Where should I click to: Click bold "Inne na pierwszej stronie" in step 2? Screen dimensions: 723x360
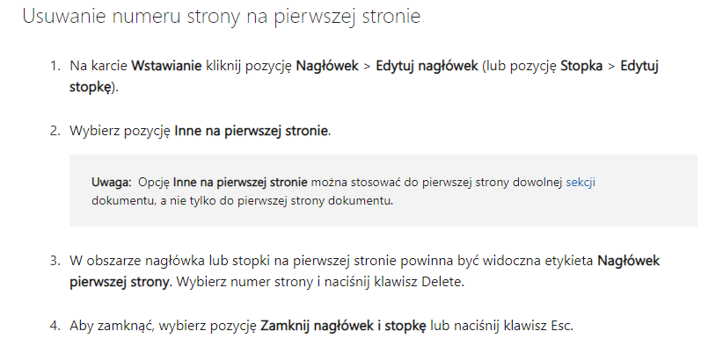252,131
